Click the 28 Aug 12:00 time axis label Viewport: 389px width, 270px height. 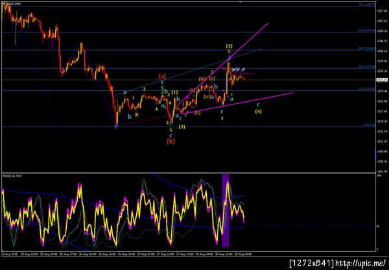click(225, 254)
